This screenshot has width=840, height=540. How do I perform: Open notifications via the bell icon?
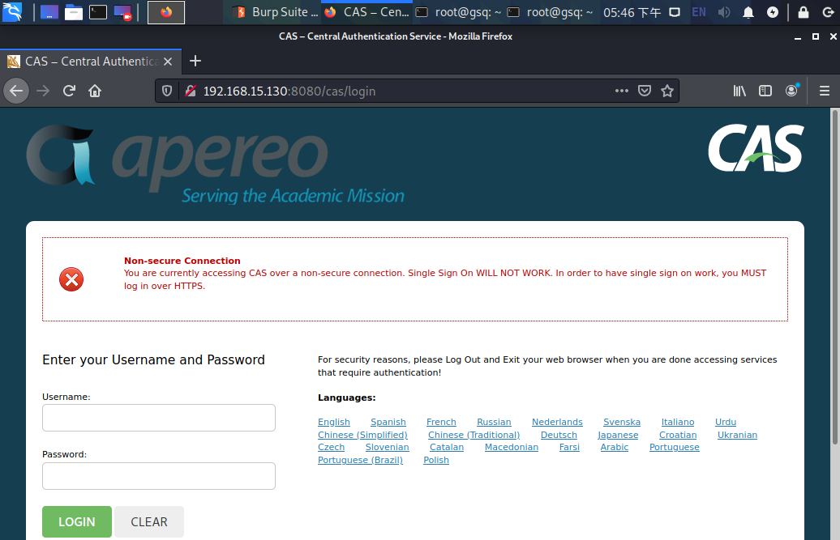[748, 12]
